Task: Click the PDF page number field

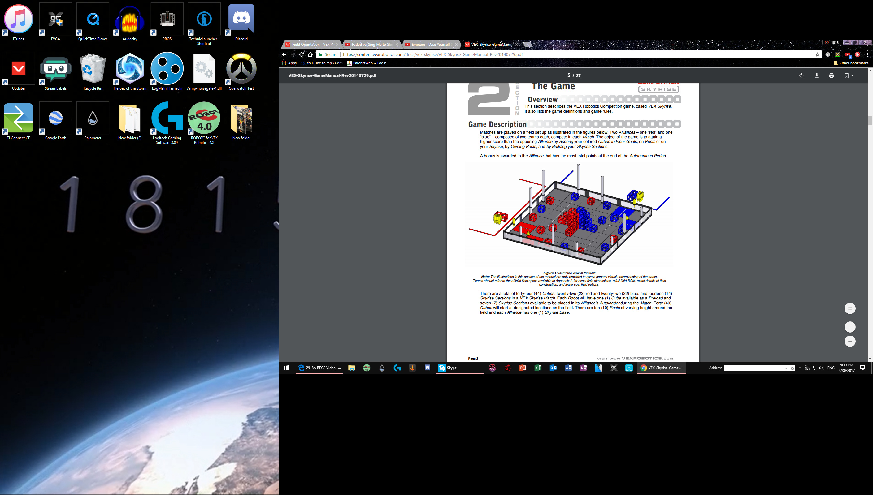Action: (x=569, y=75)
